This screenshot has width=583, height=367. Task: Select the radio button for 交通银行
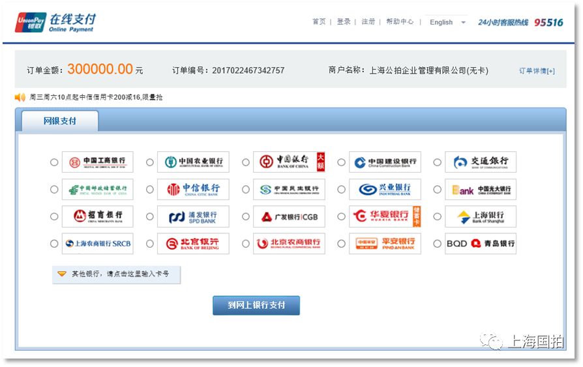click(x=437, y=162)
